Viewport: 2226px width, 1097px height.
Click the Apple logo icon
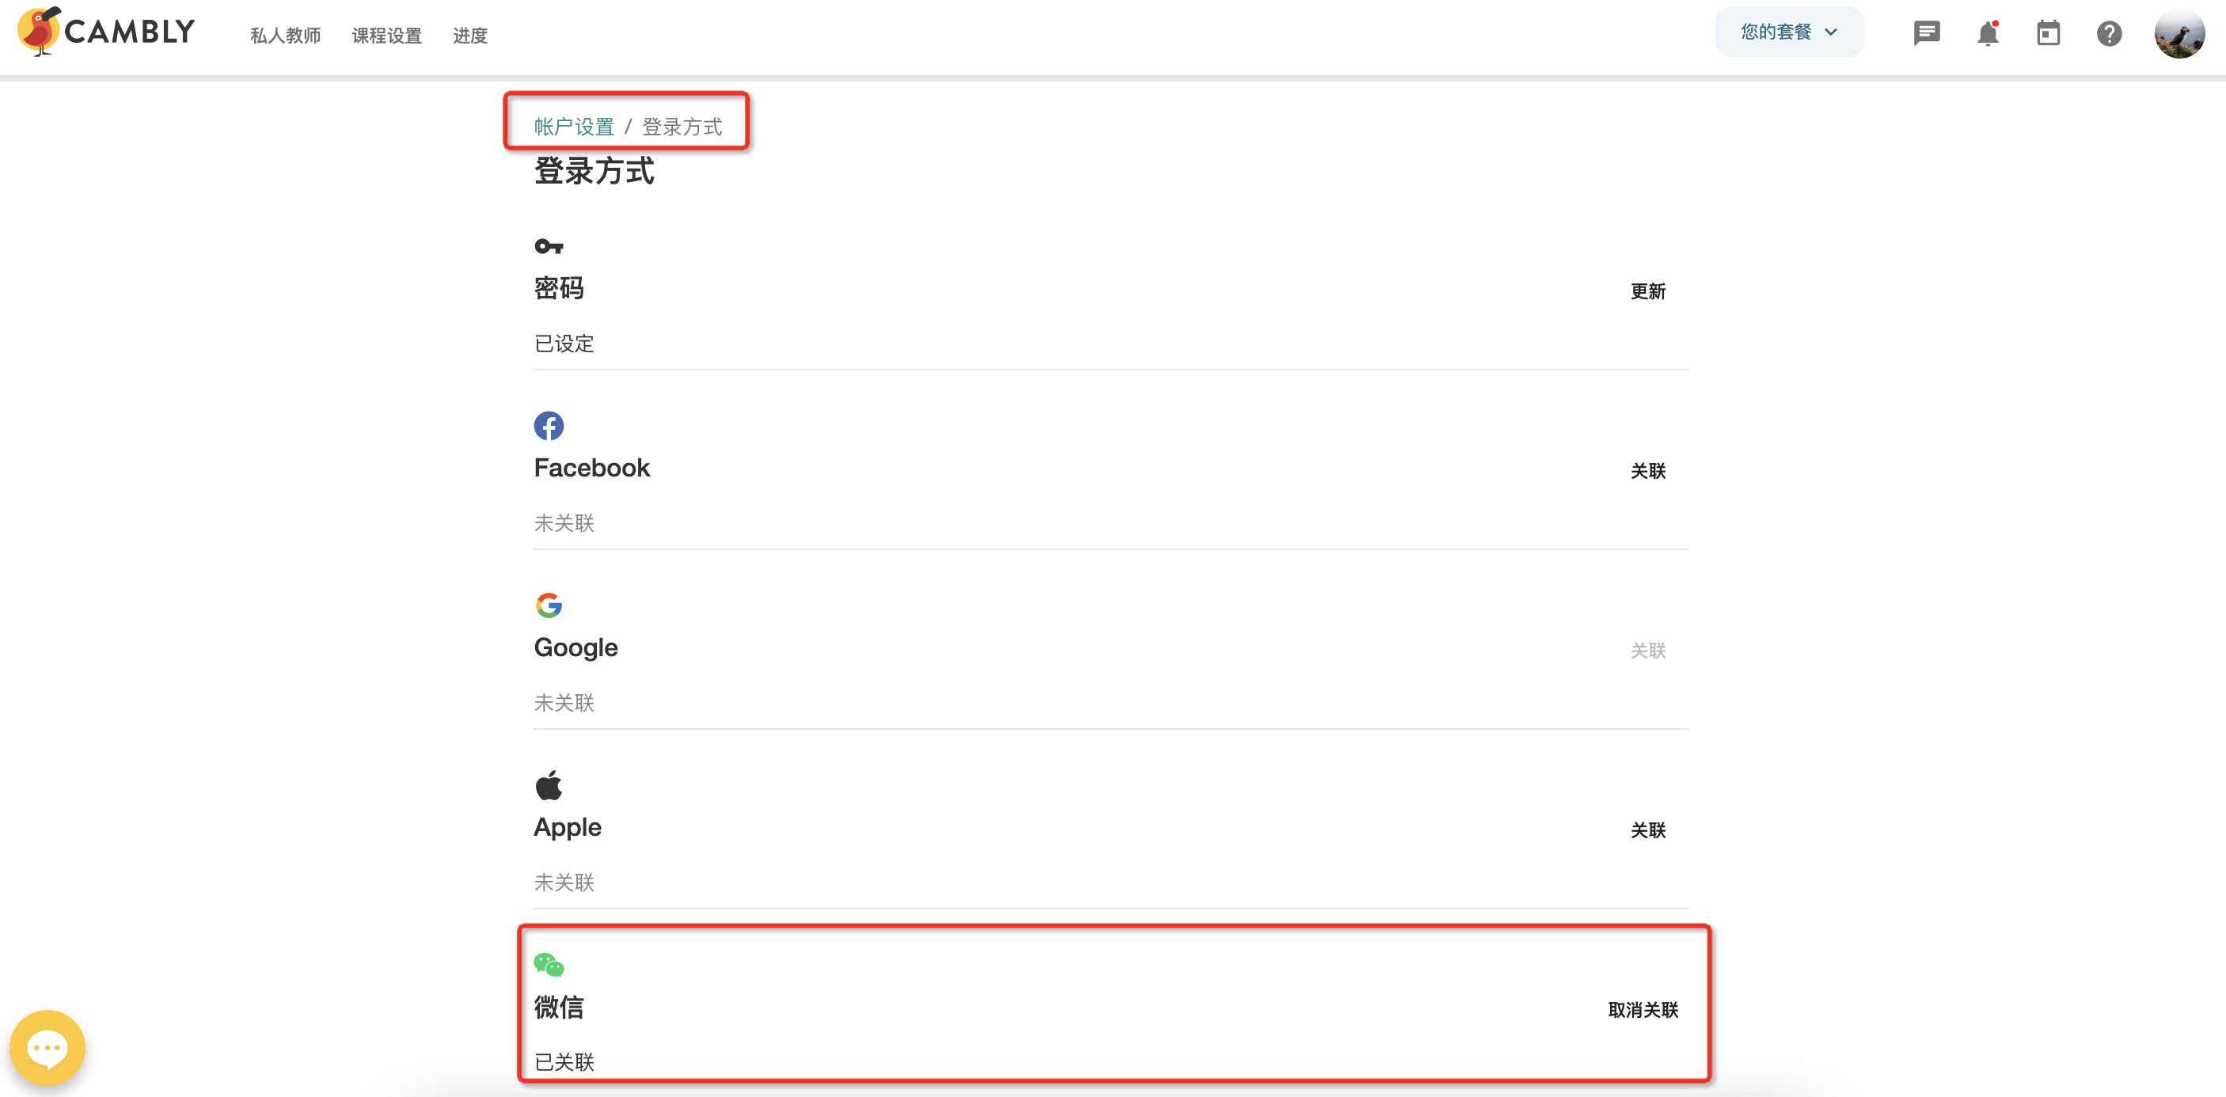tap(549, 785)
